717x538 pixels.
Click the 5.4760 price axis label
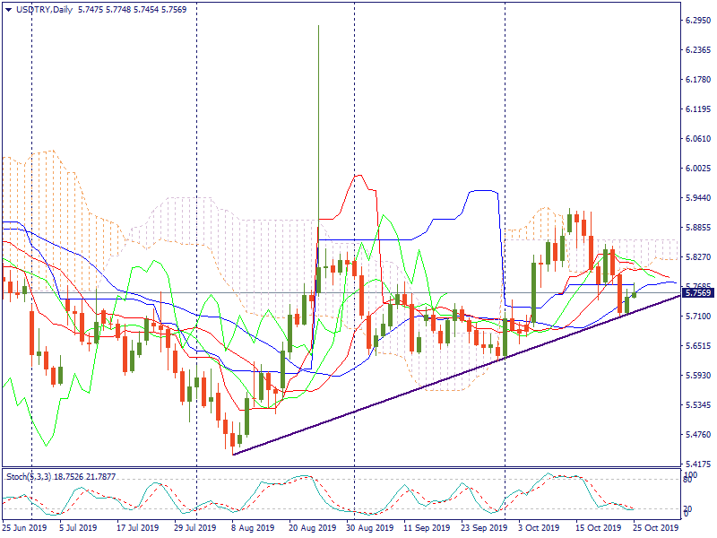click(697, 434)
